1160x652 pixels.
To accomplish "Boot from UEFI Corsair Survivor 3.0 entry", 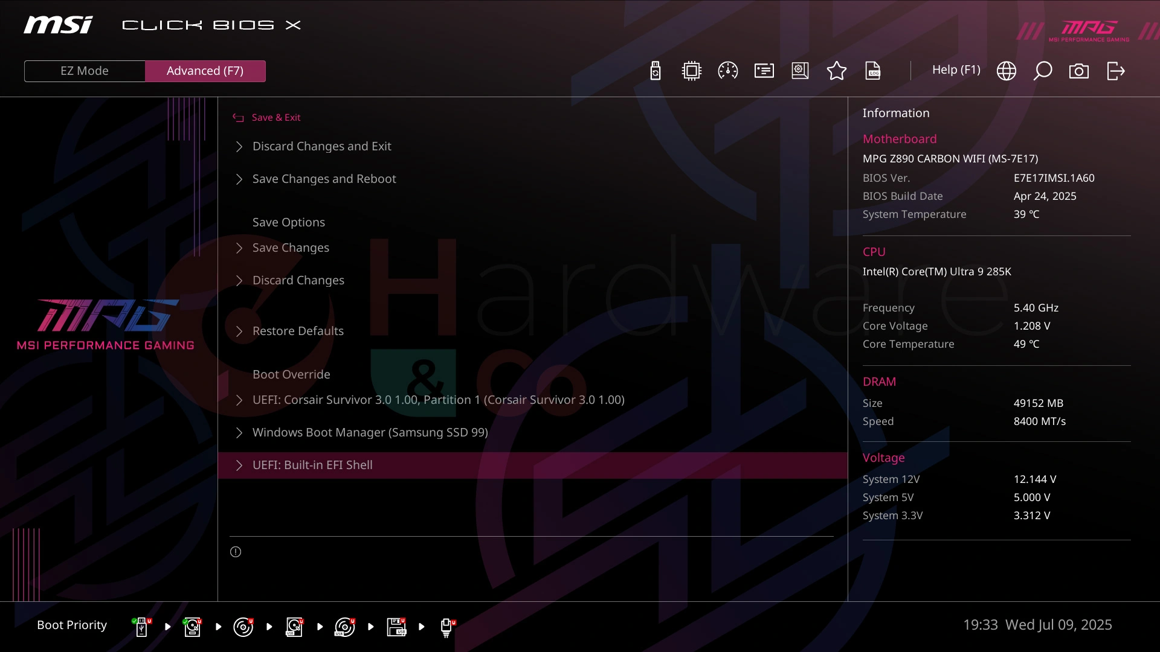I will (533, 400).
